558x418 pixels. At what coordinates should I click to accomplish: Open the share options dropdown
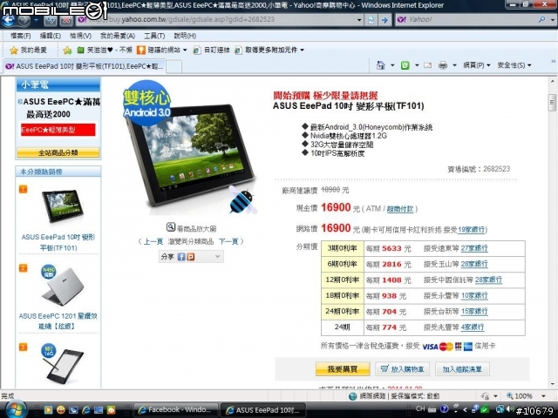(217, 256)
